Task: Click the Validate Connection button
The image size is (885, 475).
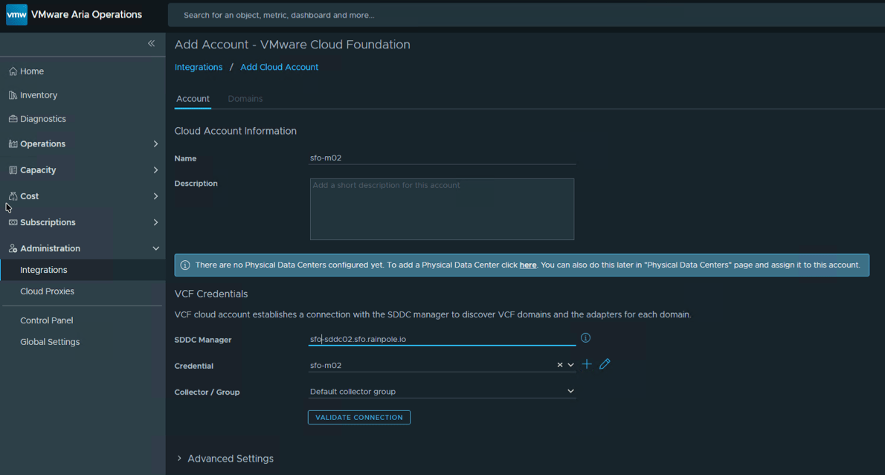Action: click(359, 418)
